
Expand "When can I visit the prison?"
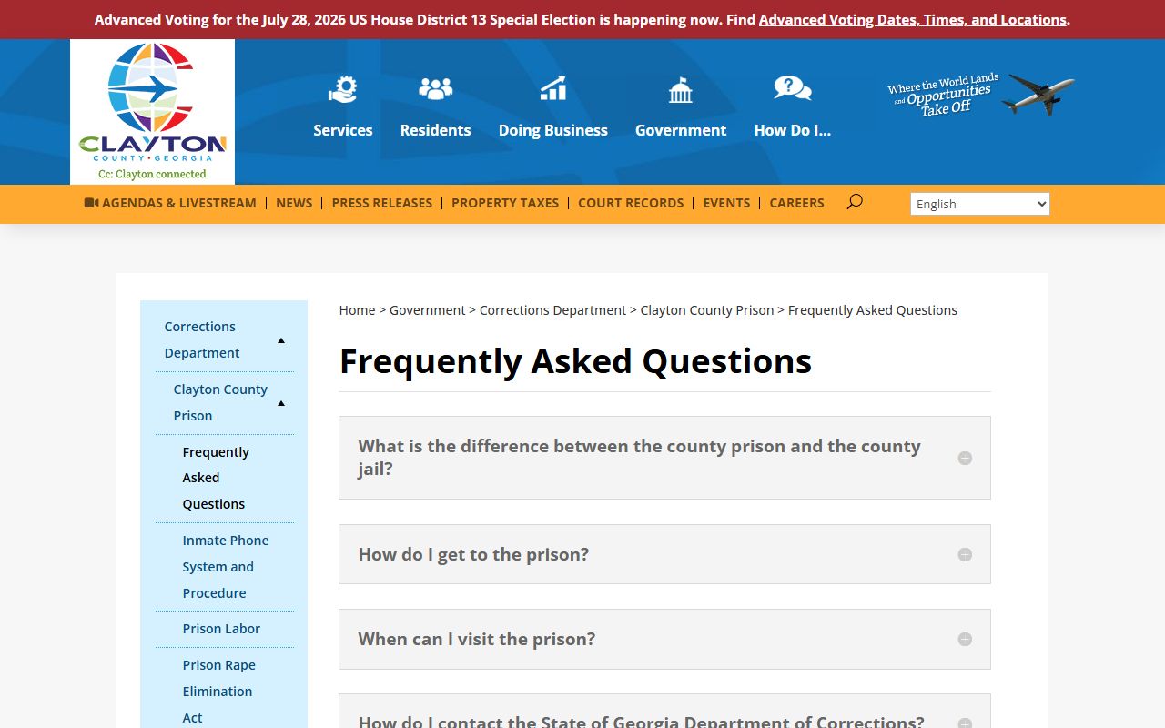(x=664, y=639)
